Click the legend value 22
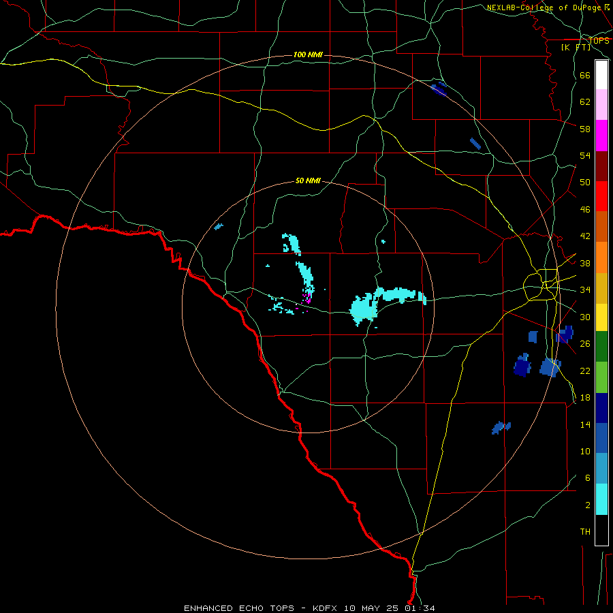The width and height of the screenshot is (613, 613). click(585, 371)
